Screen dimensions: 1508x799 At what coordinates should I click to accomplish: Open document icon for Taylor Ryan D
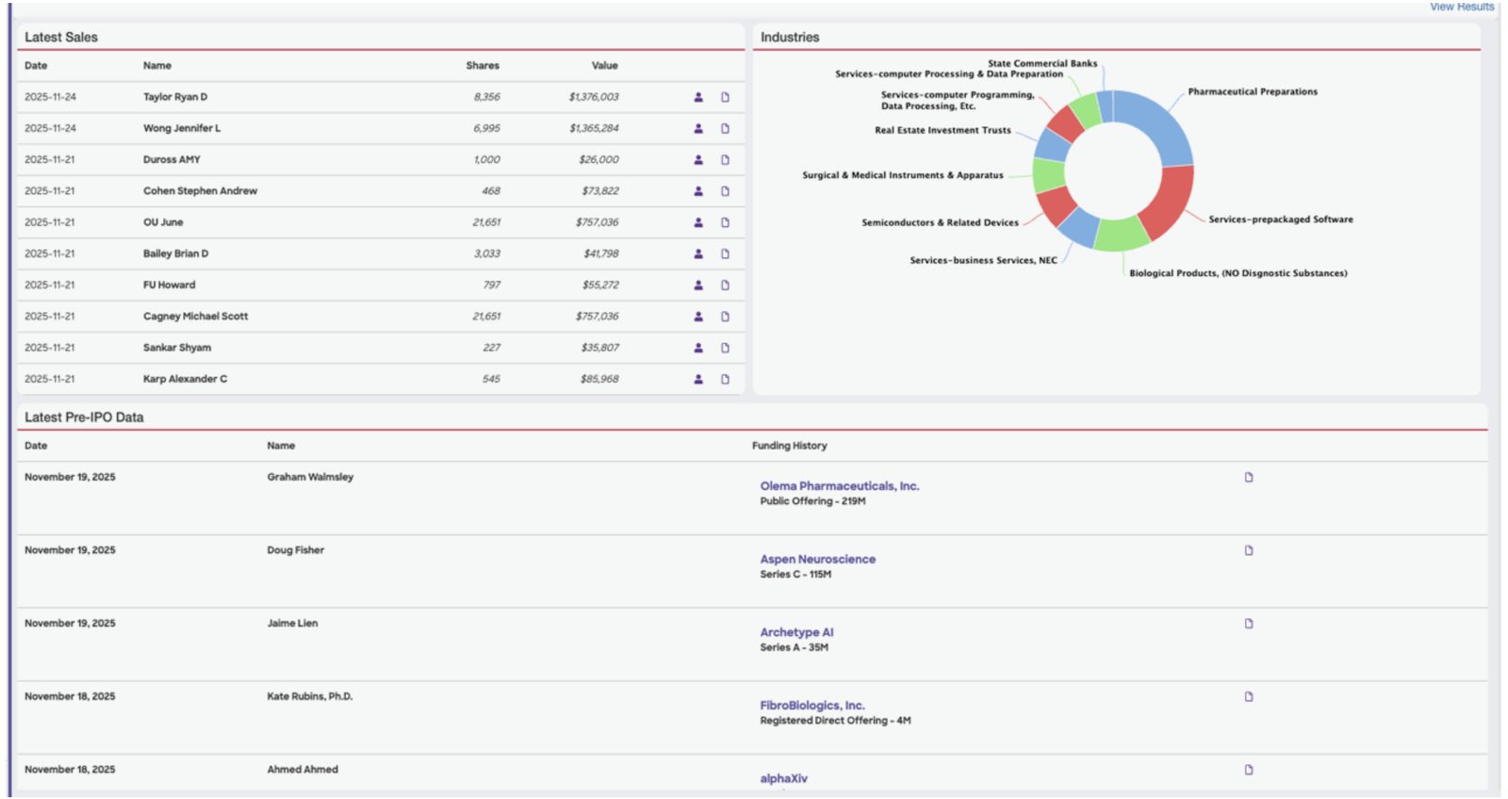point(725,97)
